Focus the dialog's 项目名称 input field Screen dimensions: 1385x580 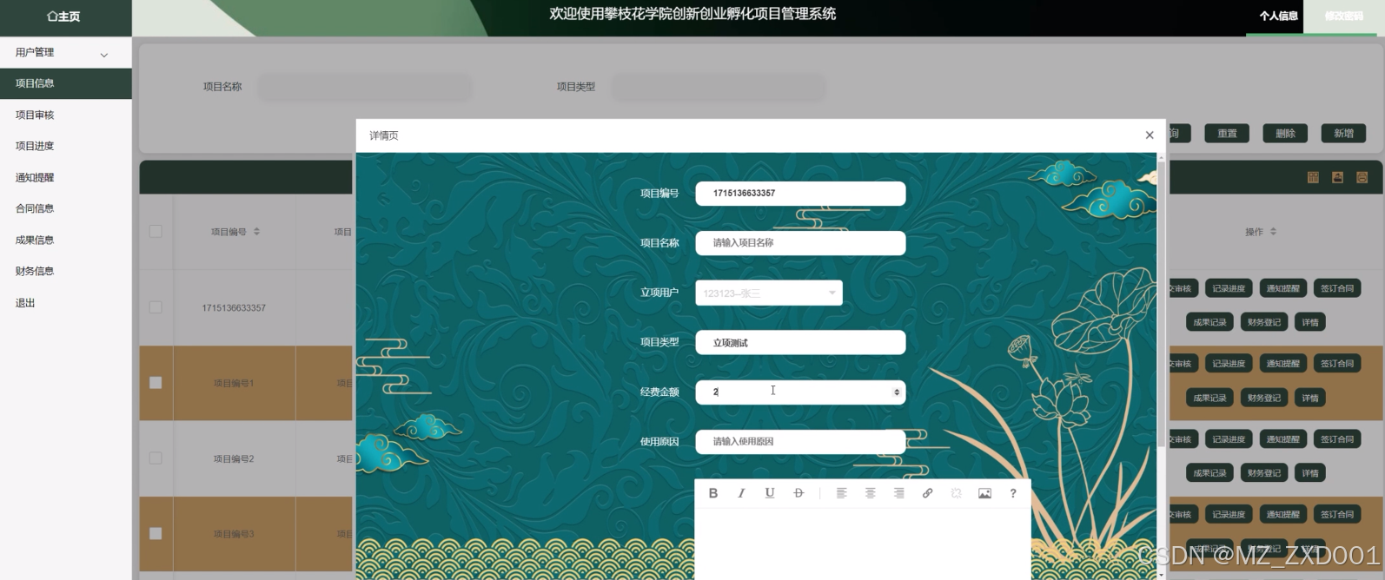(800, 243)
